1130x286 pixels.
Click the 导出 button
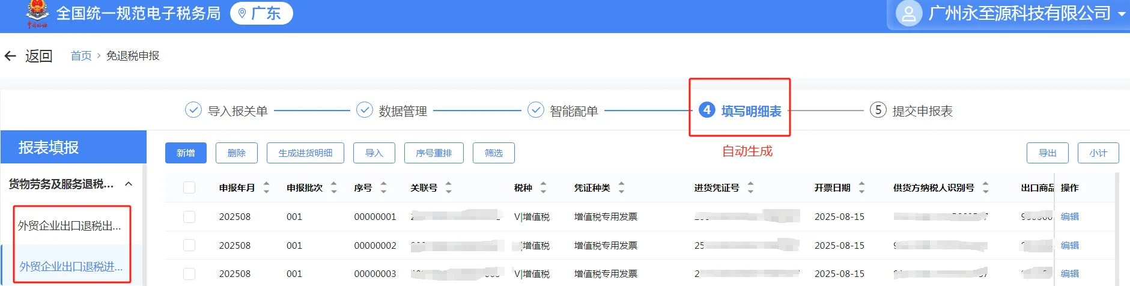1048,153
